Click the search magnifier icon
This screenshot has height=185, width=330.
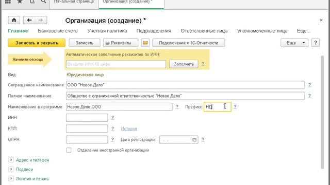click(x=44, y=2)
